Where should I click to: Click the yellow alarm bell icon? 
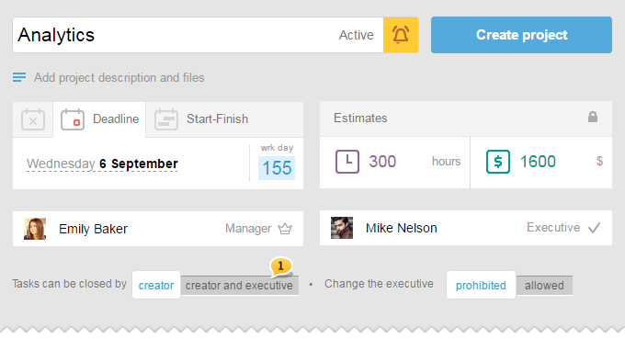(x=401, y=35)
